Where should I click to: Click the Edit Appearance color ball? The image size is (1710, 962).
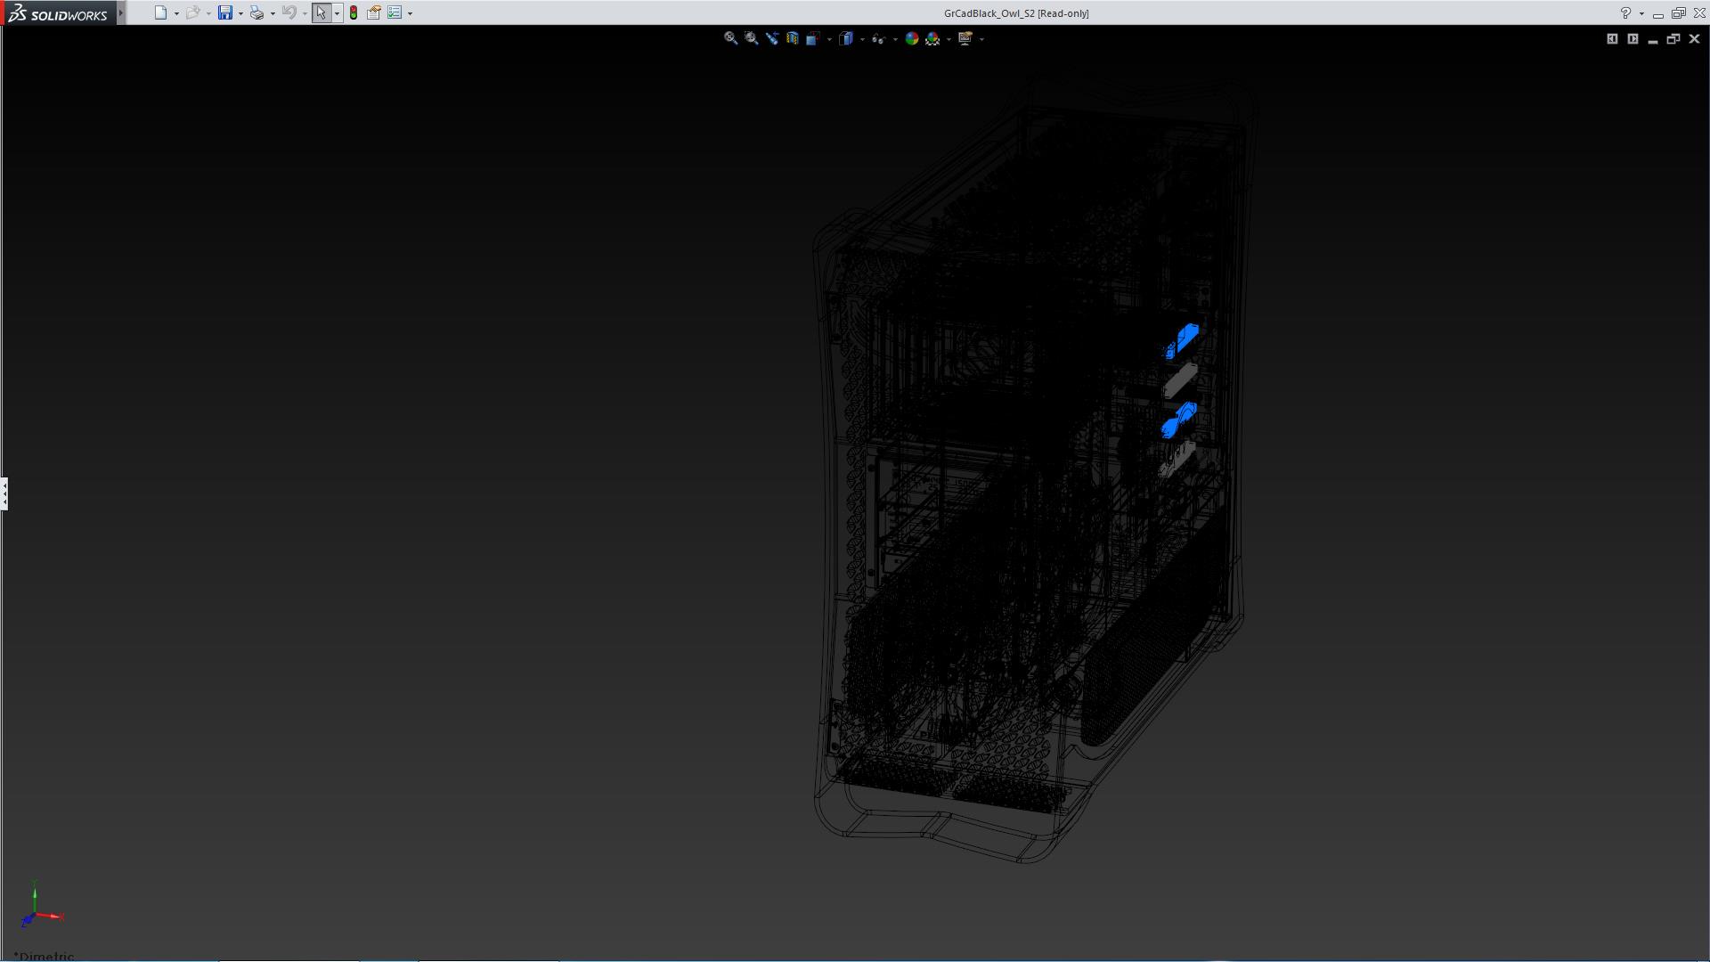(x=911, y=38)
